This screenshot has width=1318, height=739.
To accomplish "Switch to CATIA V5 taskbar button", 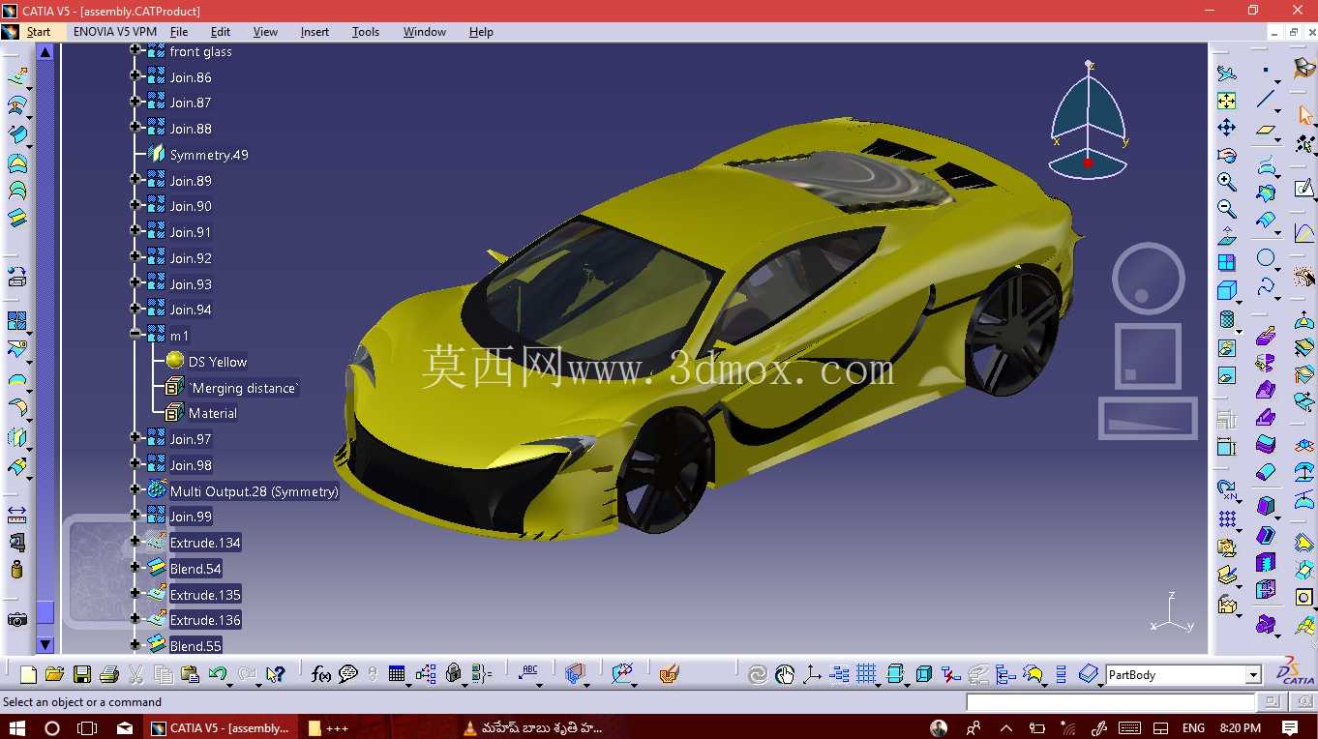I will pyautogui.click(x=221, y=727).
